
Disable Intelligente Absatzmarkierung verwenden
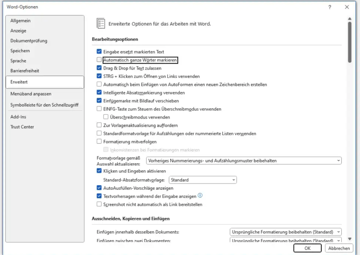(x=99, y=93)
